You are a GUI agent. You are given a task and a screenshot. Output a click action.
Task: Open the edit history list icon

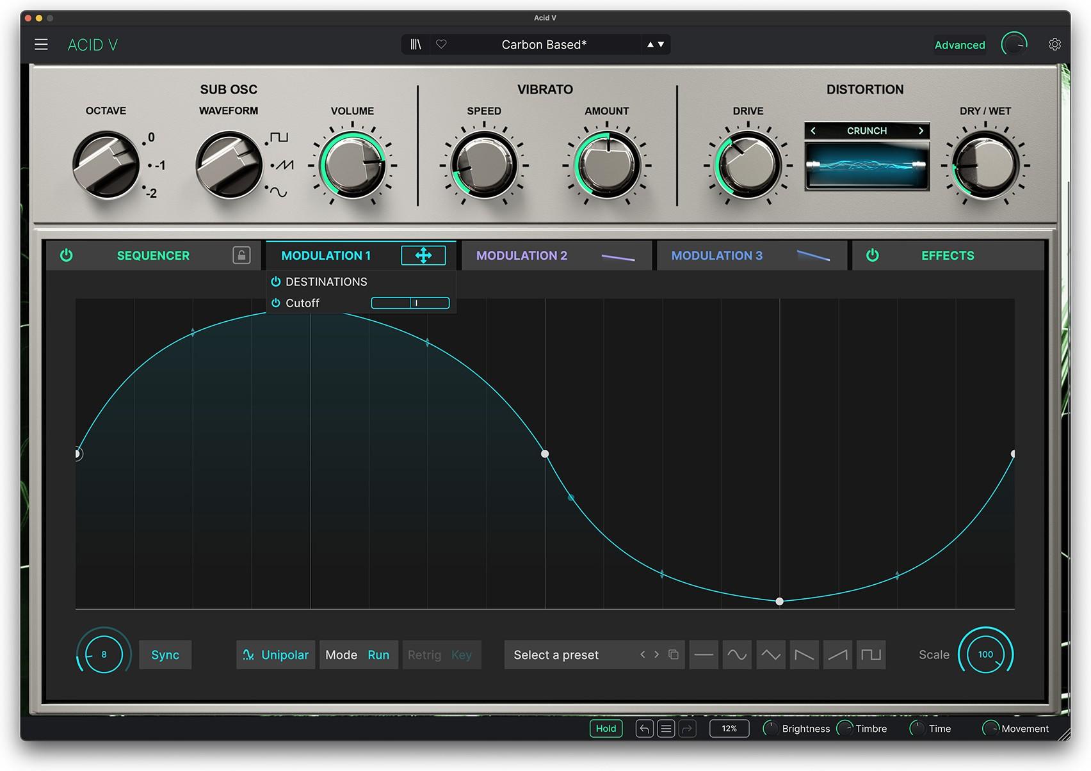[x=666, y=728]
